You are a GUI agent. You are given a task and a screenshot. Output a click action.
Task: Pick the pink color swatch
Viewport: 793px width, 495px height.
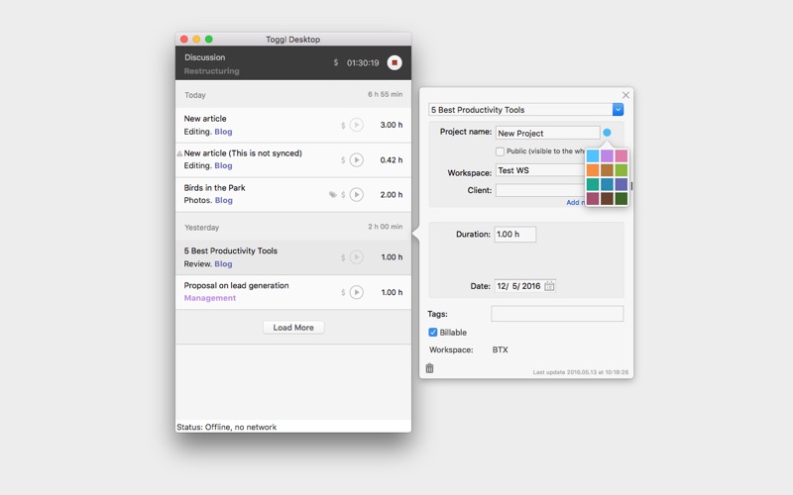pyautogui.click(x=622, y=155)
